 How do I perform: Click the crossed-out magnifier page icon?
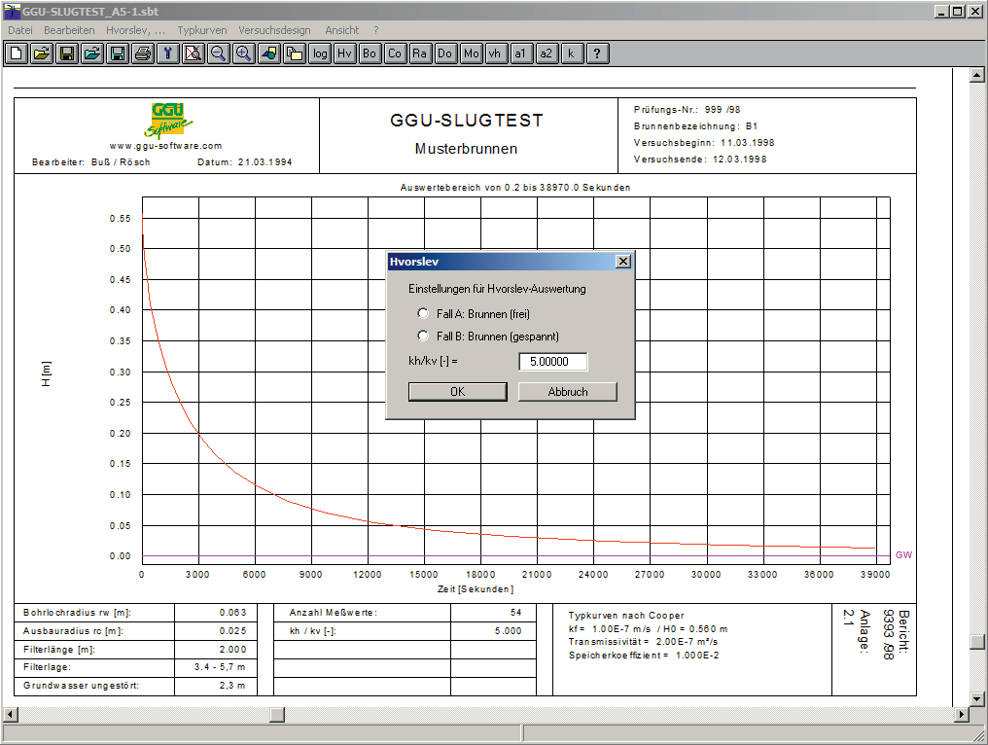tap(194, 53)
